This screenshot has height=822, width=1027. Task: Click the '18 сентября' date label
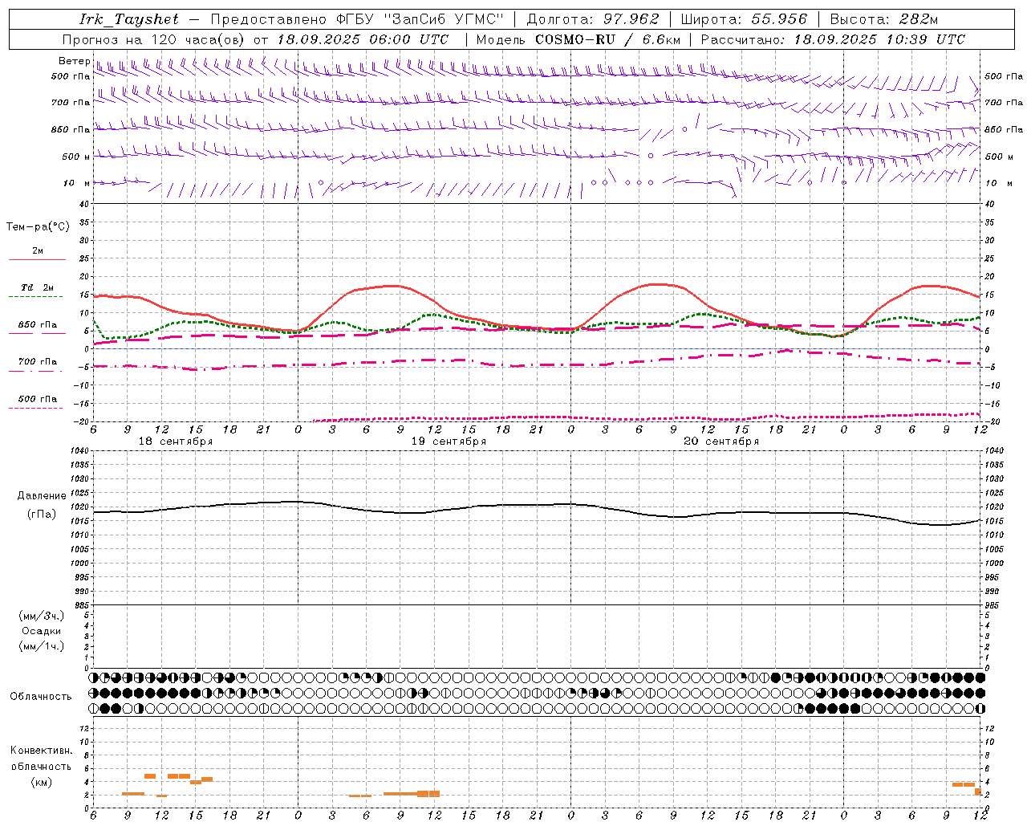[x=175, y=442]
